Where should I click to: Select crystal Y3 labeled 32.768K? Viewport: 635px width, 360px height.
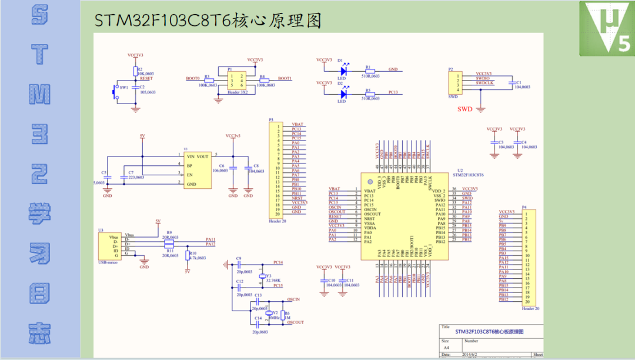pyautogui.click(x=262, y=276)
